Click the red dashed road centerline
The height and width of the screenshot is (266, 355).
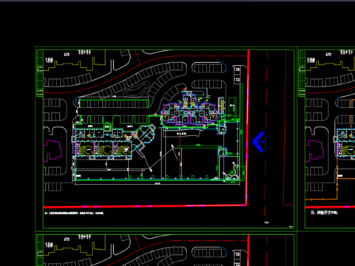[x=266, y=133]
